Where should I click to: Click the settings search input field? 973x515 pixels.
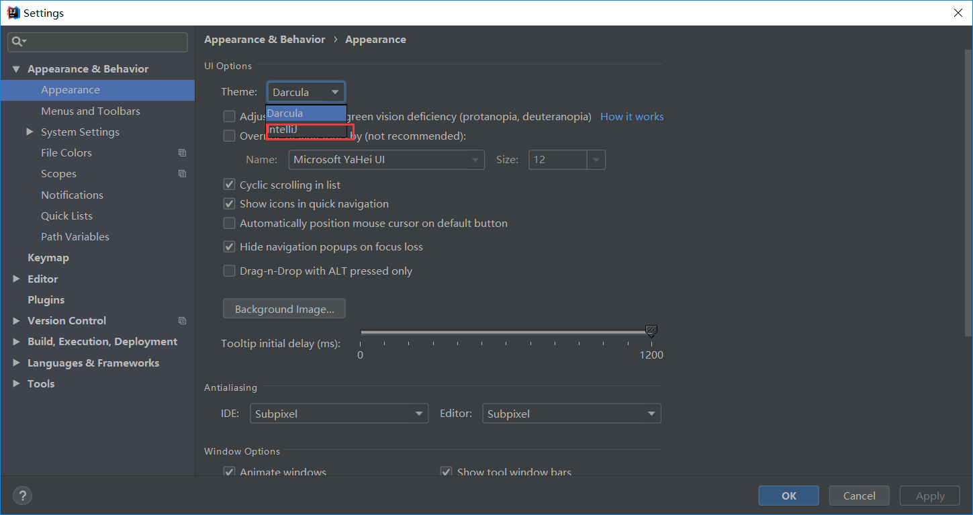click(104, 42)
